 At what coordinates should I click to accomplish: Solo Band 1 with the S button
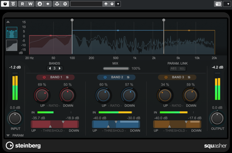(67, 77)
